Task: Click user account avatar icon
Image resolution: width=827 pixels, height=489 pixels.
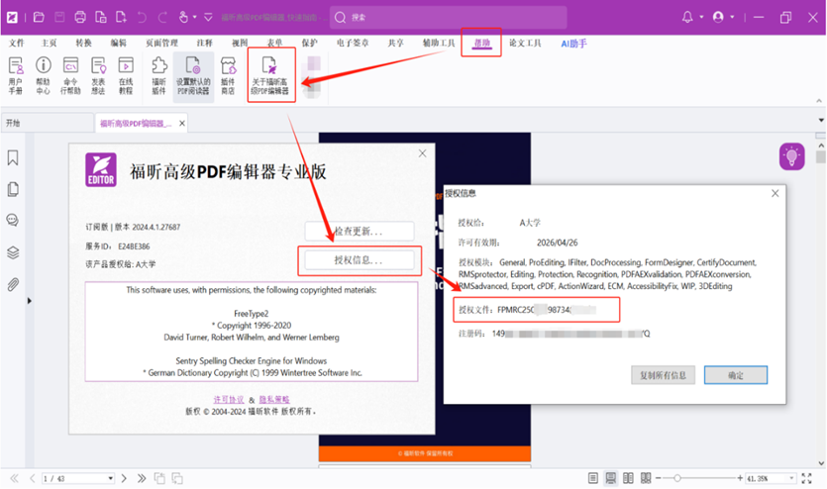Action: tap(718, 18)
